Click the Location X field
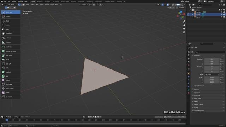Viewport: 226px width, 127px height. tap(212, 59)
